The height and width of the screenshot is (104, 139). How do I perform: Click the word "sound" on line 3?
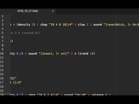click(x=97, y=25)
